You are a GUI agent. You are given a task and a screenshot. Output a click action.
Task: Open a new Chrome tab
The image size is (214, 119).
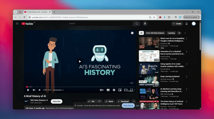pos(54,12)
